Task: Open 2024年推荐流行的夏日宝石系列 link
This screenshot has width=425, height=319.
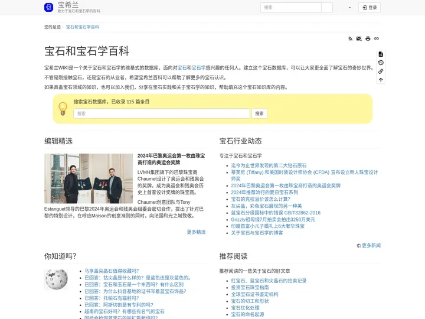Action: 264,193
